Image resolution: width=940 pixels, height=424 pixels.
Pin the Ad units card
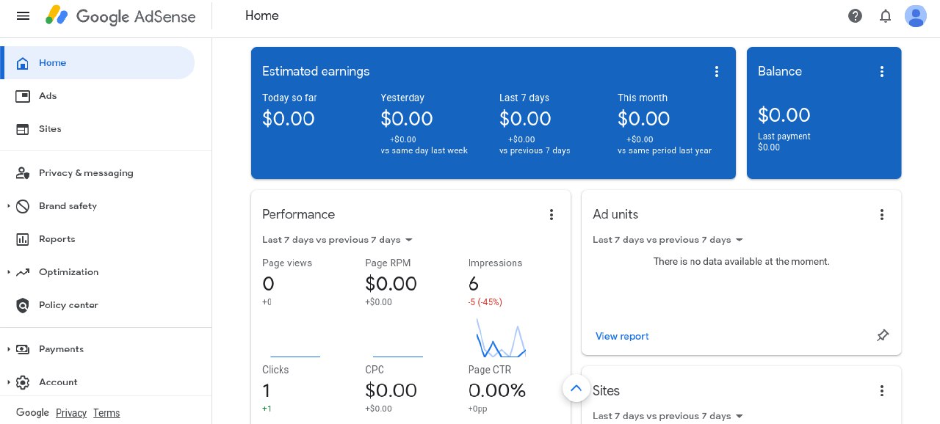(883, 335)
